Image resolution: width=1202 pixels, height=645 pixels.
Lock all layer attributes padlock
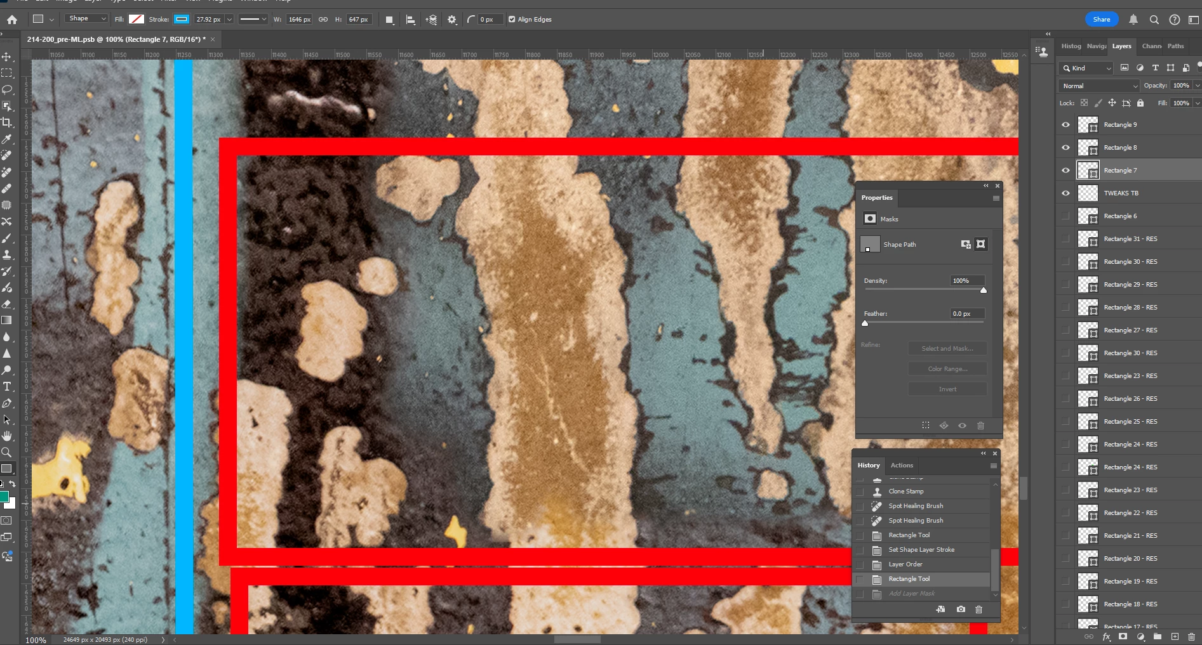point(1140,103)
